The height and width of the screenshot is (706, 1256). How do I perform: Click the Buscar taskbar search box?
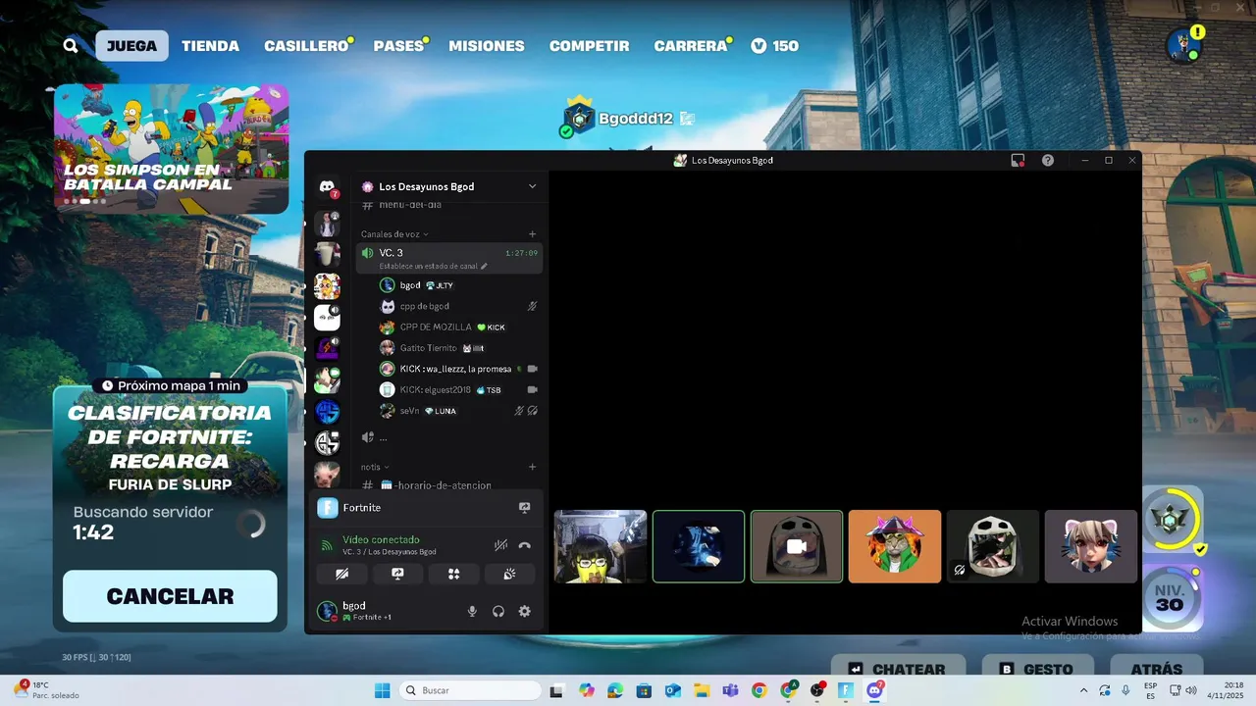click(x=470, y=690)
